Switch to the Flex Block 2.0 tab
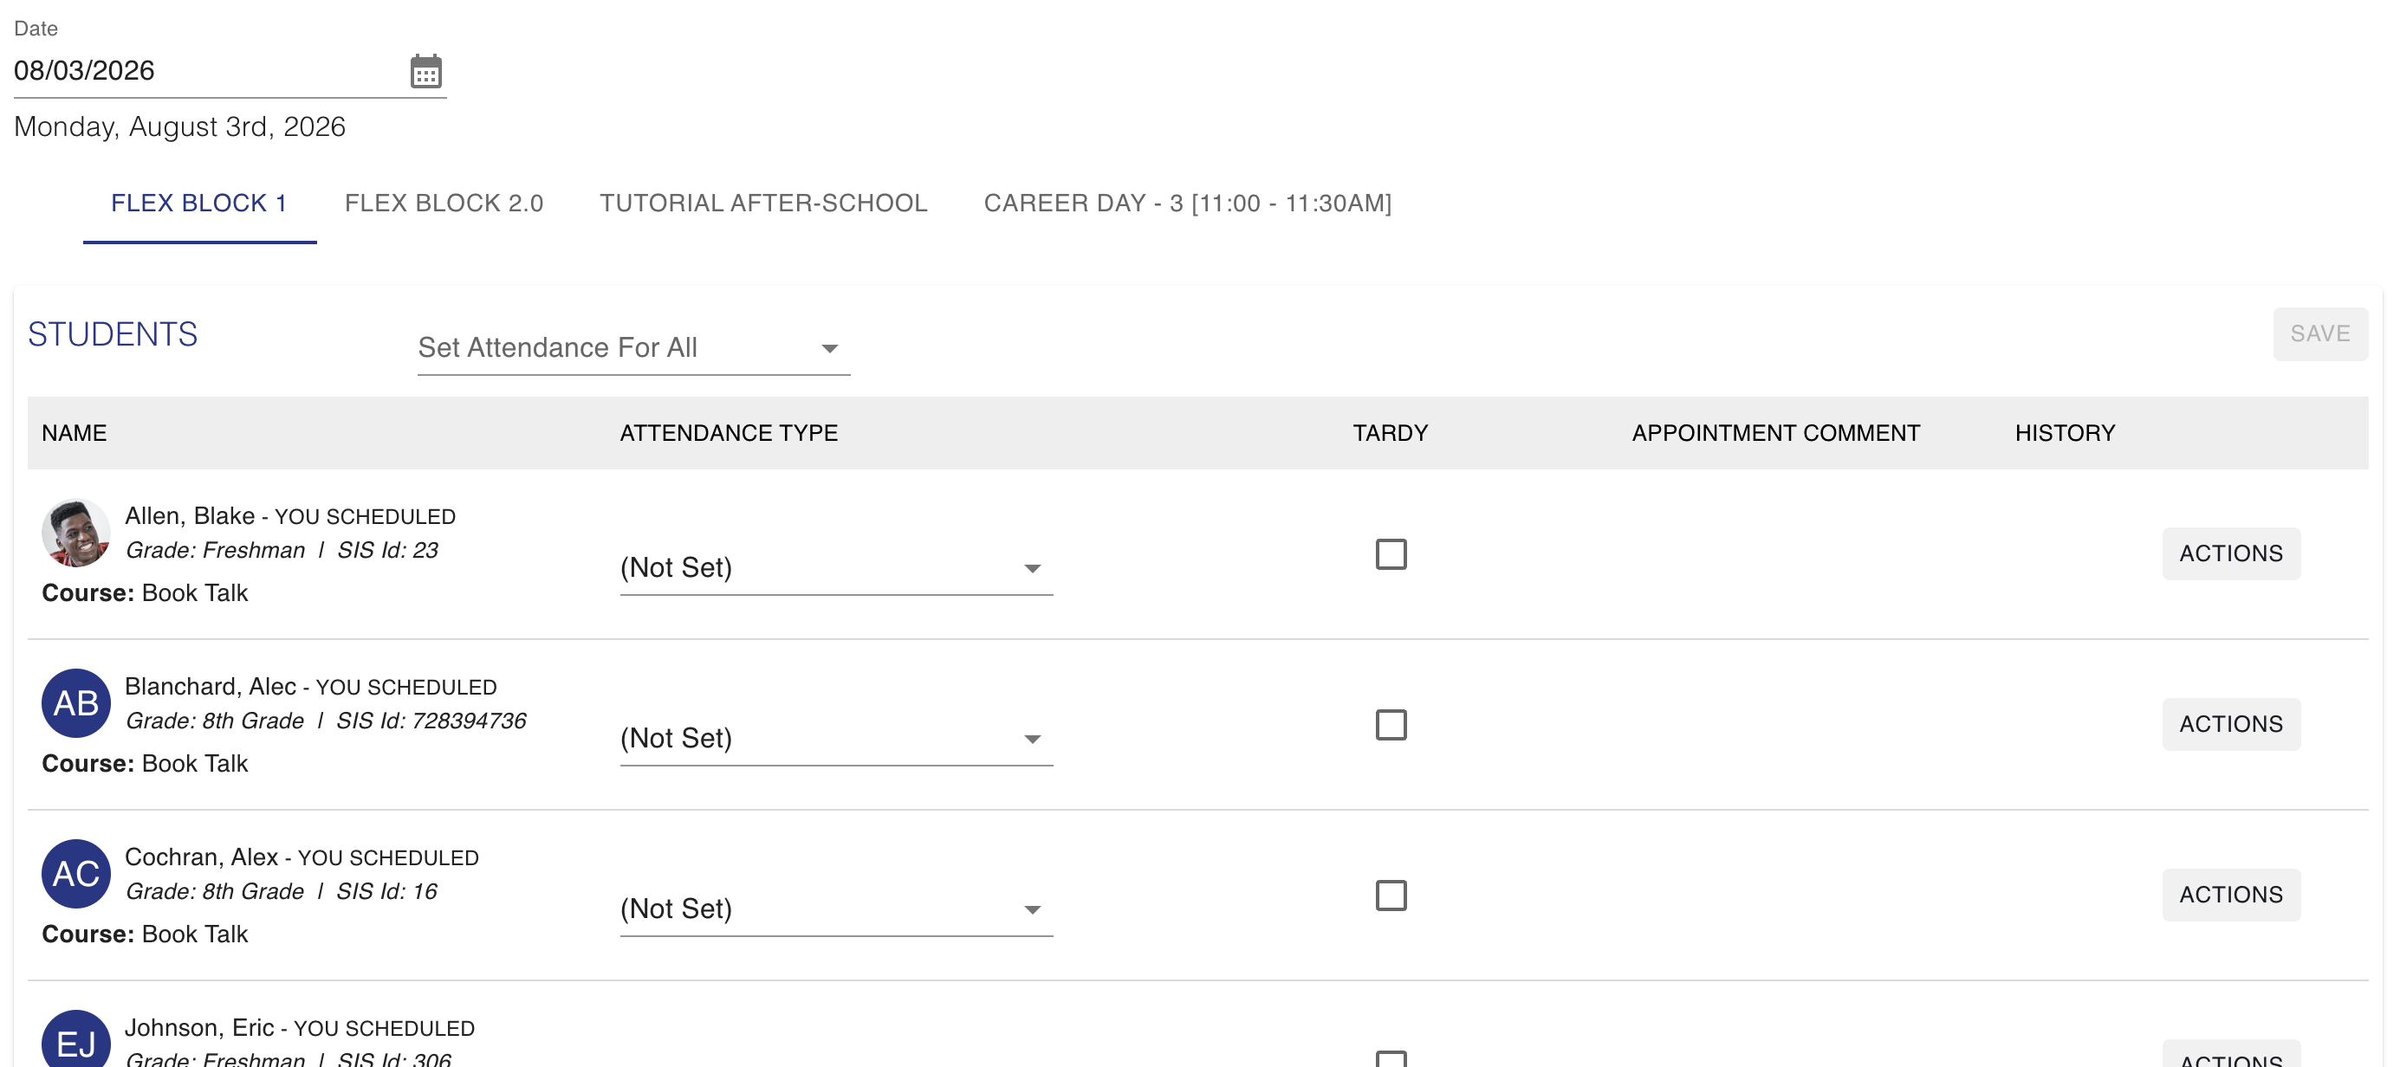This screenshot has width=2400, height=1067. [444, 203]
